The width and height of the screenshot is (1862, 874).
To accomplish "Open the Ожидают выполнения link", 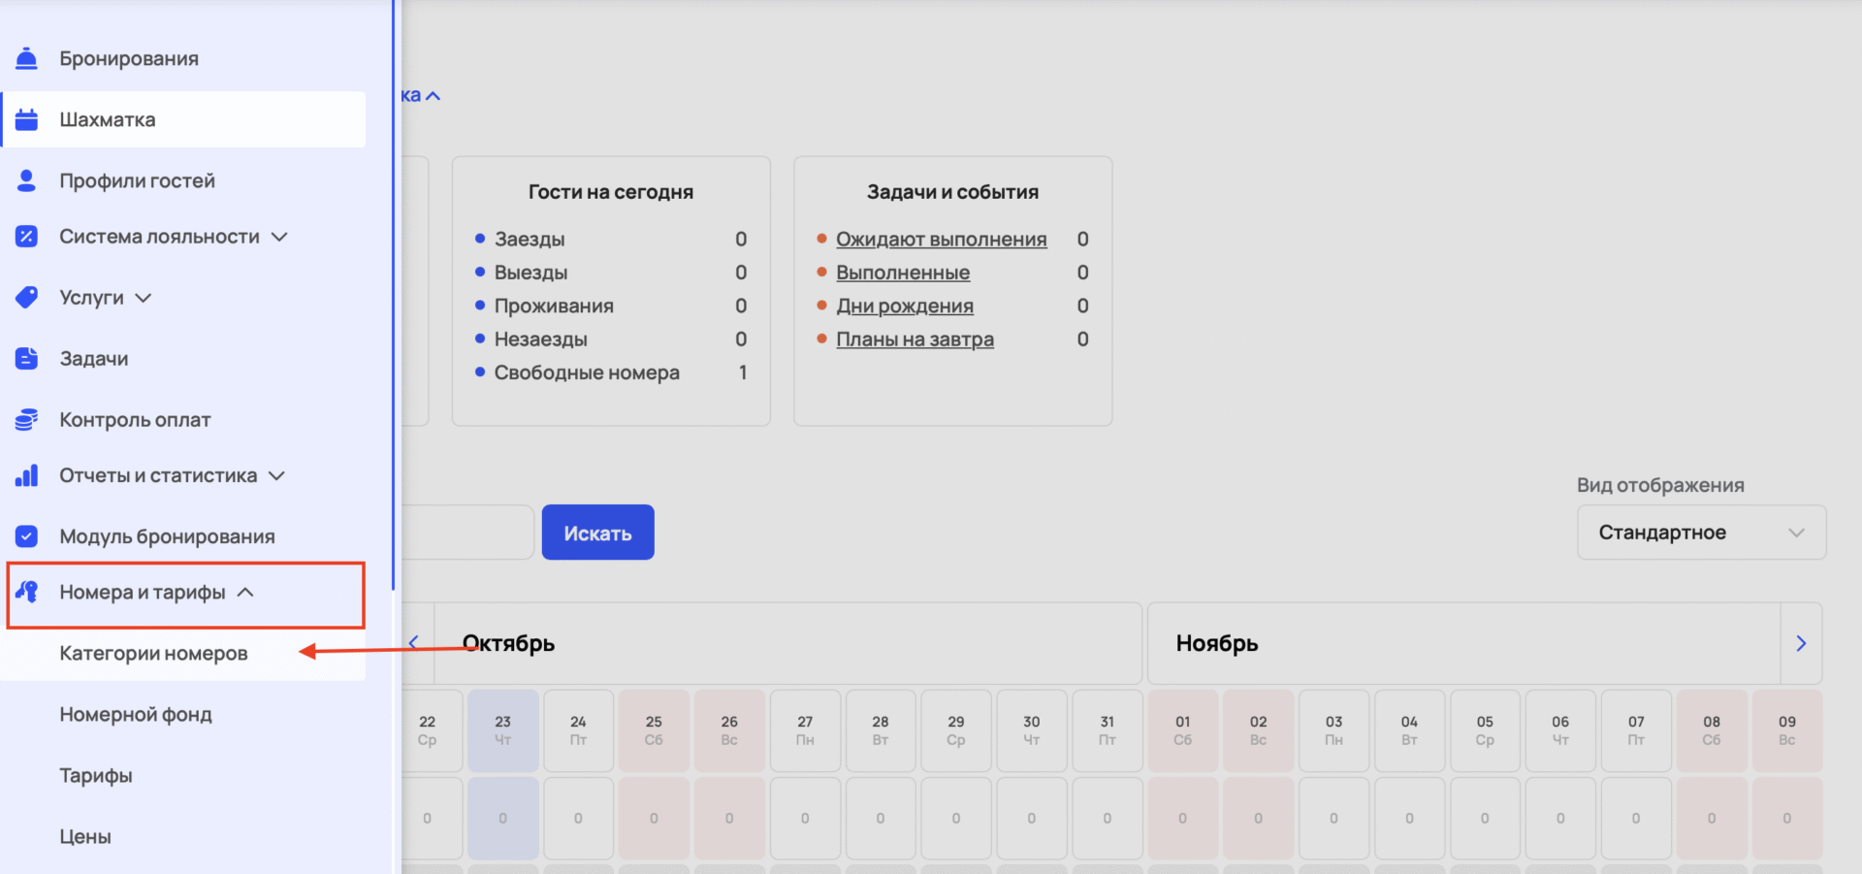I will click(x=941, y=239).
